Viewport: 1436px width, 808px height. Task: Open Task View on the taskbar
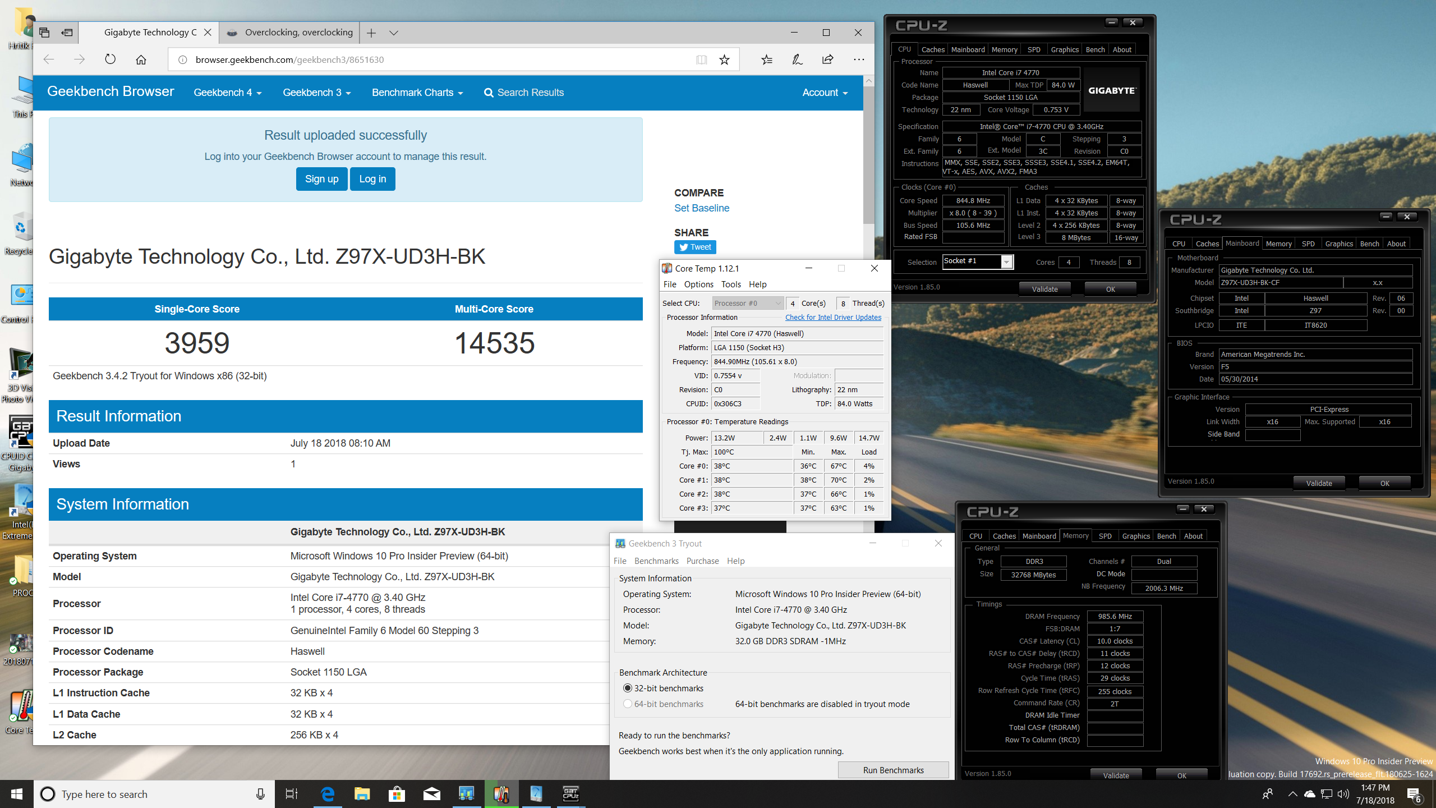click(291, 794)
